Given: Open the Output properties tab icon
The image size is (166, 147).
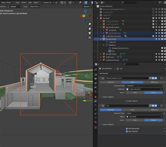Looking at the screenshot, I should tap(96, 79).
